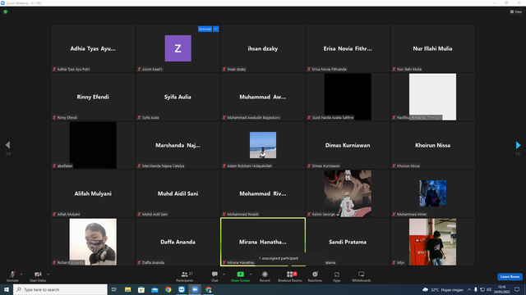The height and width of the screenshot is (295, 526).
Task: Open the View menu at top right
Action: coord(516,11)
